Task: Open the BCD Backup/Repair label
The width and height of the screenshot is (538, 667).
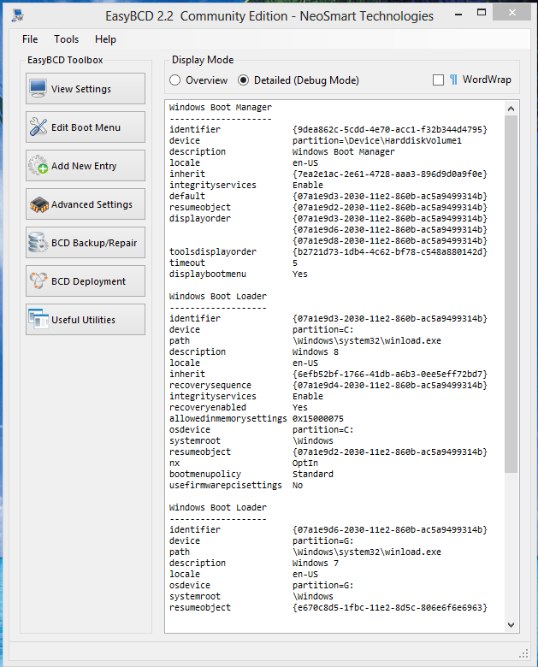Action: pos(93,243)
